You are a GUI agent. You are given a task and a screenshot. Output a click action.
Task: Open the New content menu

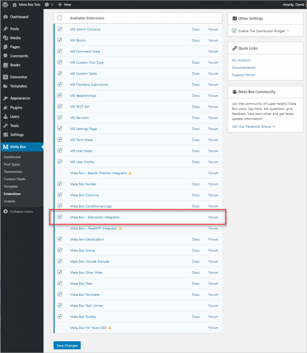(x=64, y=4)
